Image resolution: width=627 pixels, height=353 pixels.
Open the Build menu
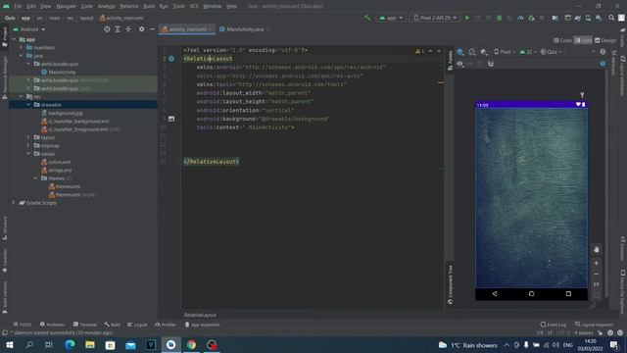149,7
